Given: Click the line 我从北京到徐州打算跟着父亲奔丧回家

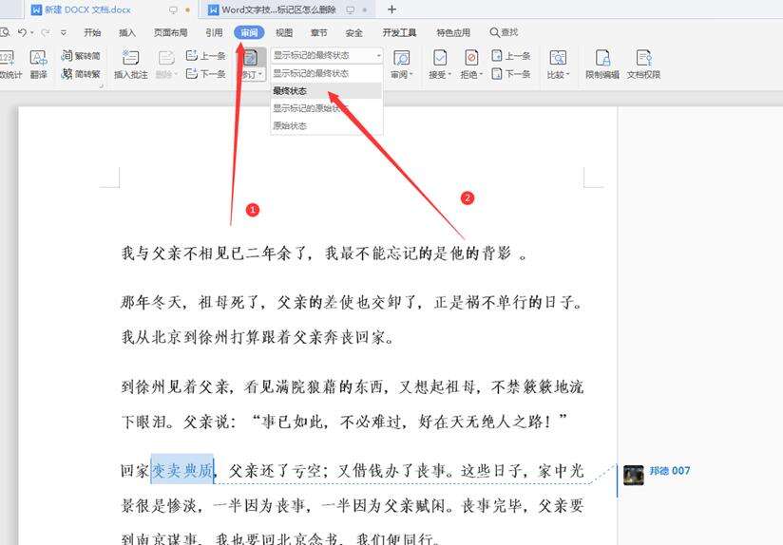Looking at the screenshot, I should pos(258,337).
